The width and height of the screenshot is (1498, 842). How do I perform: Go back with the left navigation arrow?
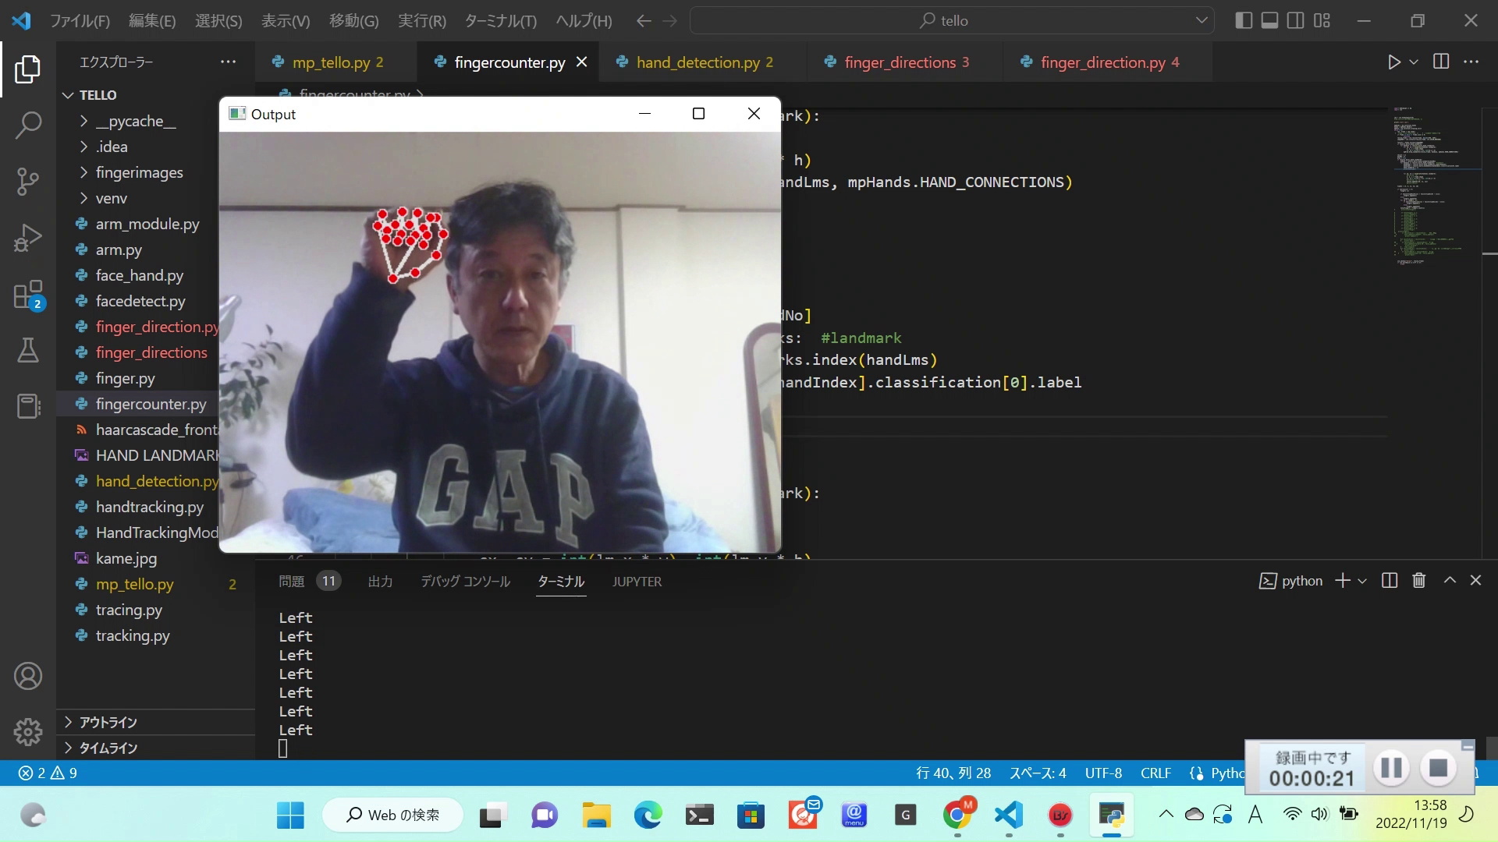[644, 20]
